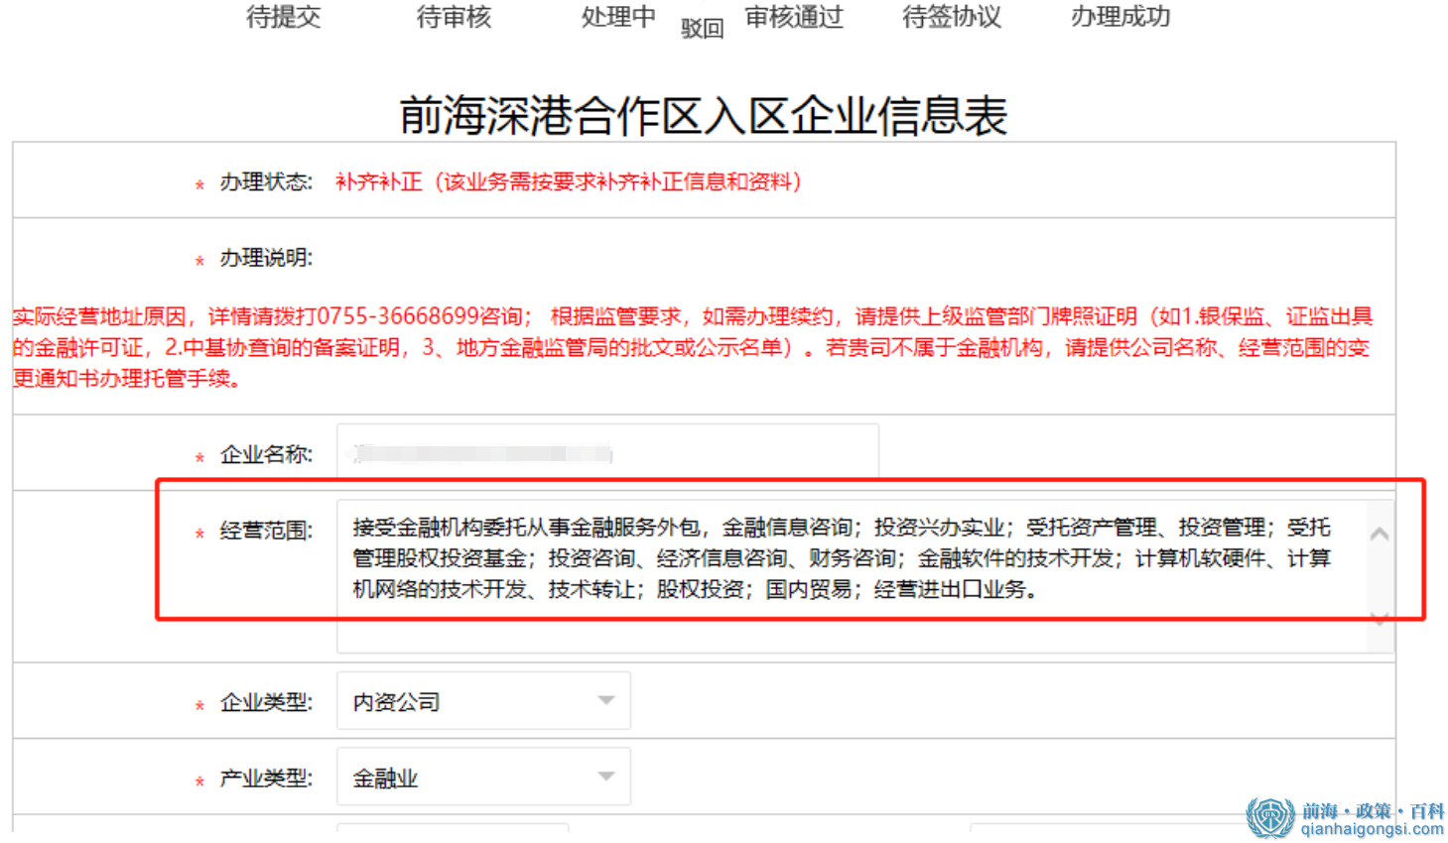Select the 待提交 status step
The width and height of the screenshot is (1448, 843).
(x=283, y=17)
